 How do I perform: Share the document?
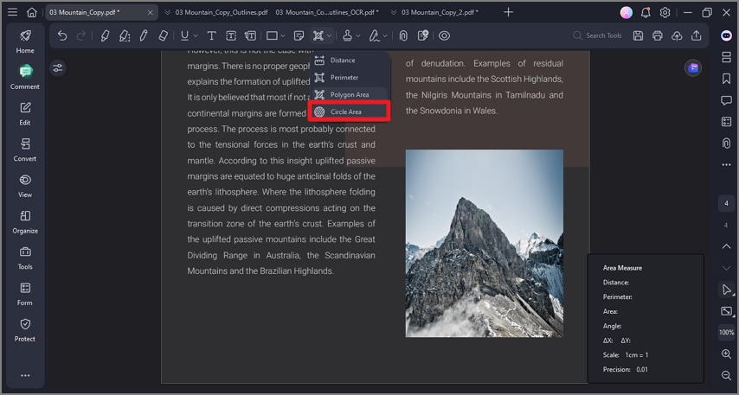697,35
